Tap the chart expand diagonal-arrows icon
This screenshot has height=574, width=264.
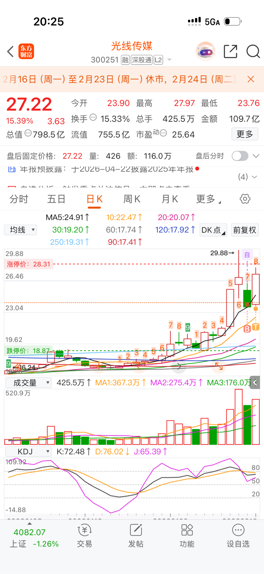point(219,366)
